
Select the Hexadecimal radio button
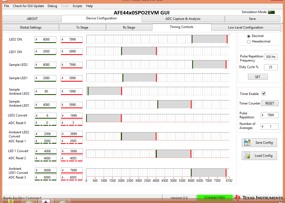(249, 42)
